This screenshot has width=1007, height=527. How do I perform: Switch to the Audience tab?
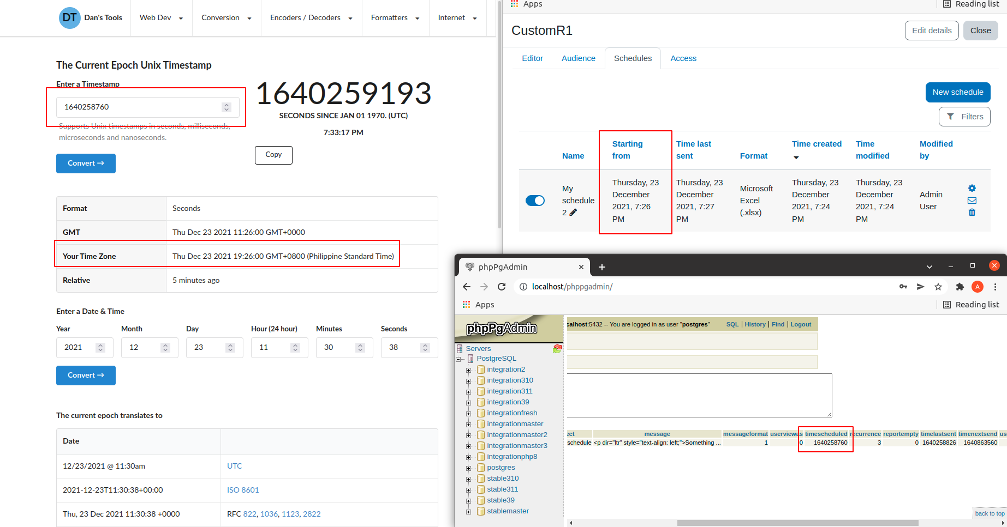coord(579,58)
